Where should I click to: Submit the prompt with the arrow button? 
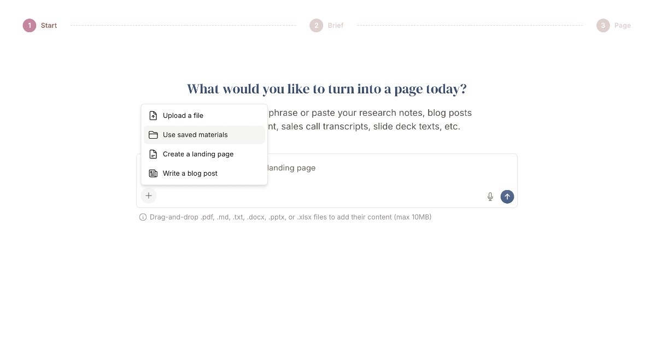(x=507, y=197)
